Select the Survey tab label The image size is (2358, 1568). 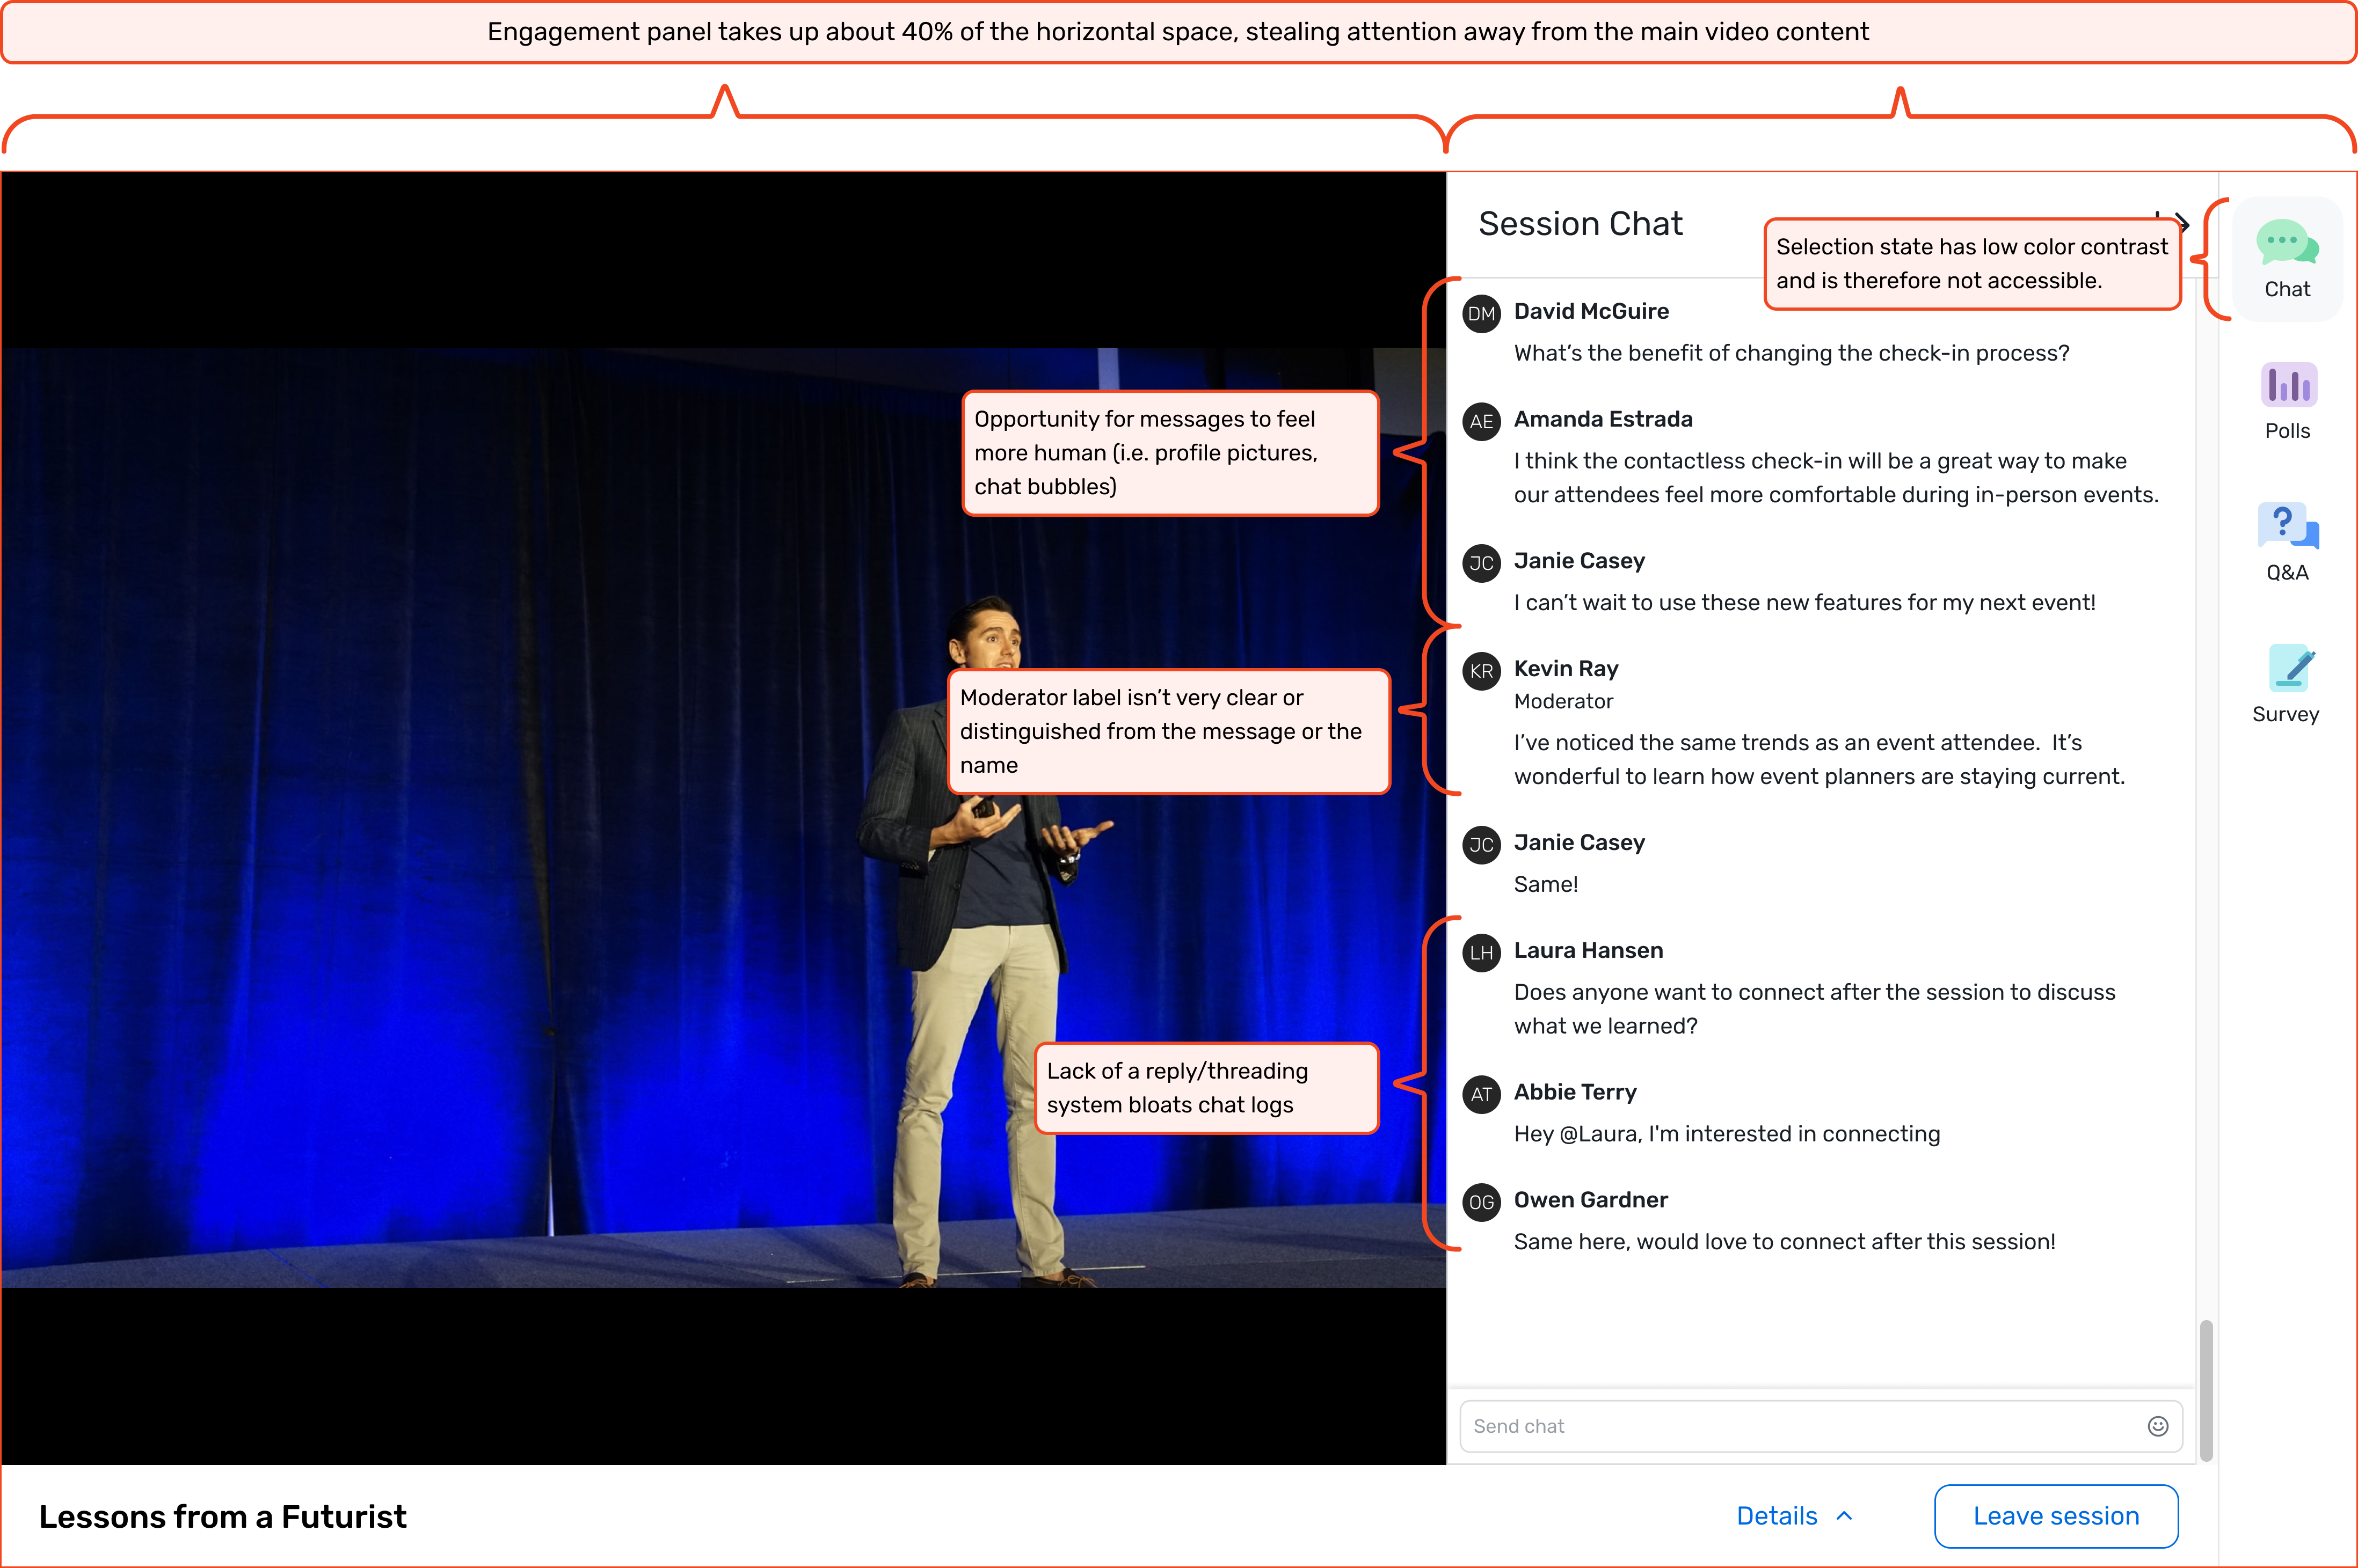pyautogui.click(x=2285, y=714)
